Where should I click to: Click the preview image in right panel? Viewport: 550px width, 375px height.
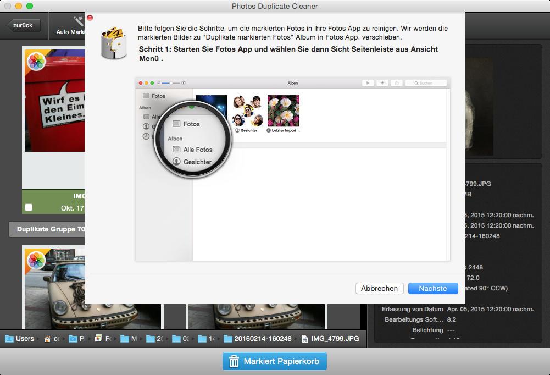point(479,107)
